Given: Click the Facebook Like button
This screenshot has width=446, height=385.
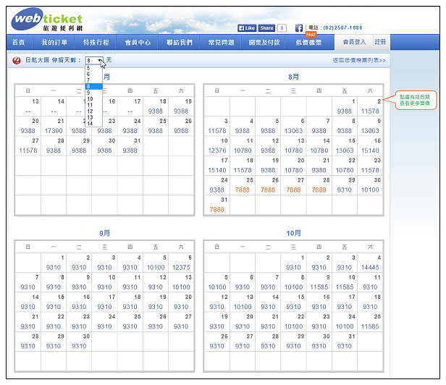Looking at the screenshot, I should (x=247, y=28).
